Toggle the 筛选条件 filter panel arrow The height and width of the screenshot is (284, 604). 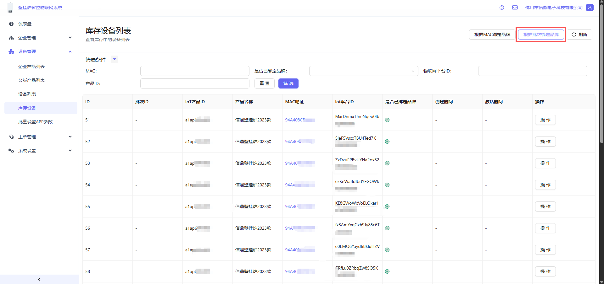115,59
